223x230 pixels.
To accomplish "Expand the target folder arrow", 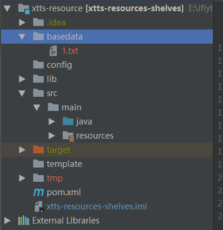I will [x=22, y=150].
